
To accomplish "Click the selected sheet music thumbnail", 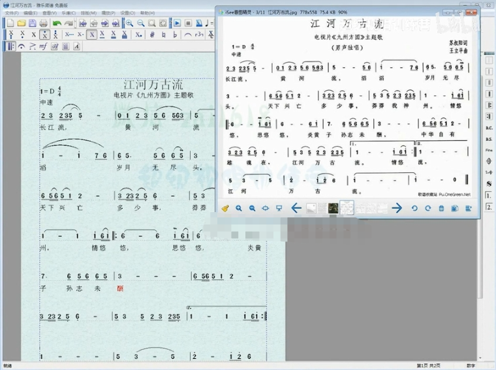I will coord(347,208).
